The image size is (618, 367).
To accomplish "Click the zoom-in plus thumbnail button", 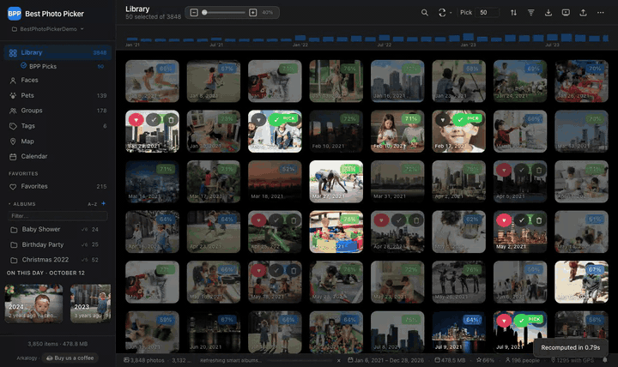I will pos(253,13).
